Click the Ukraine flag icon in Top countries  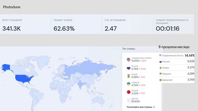point(129,84)
